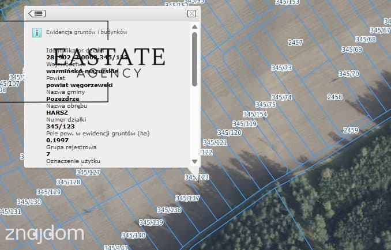Click map parcel label 345/73
Viewport: 391px width, 250px height.
click(x=281, y=68)
